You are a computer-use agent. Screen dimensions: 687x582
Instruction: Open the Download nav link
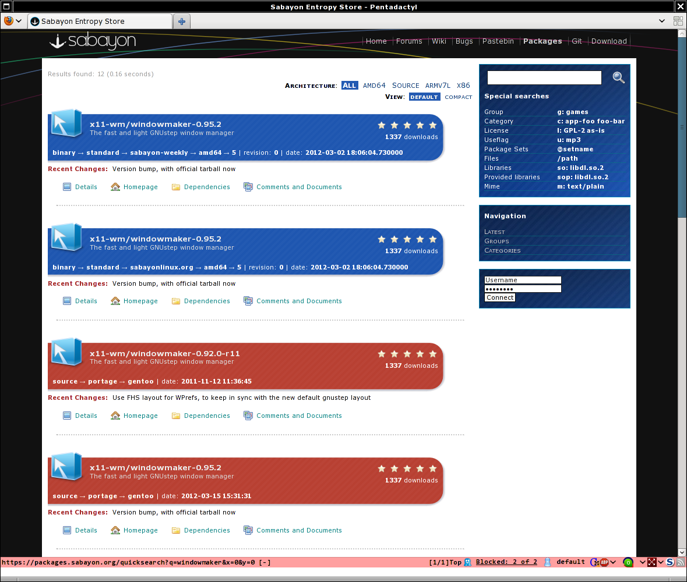click(608, 41)
